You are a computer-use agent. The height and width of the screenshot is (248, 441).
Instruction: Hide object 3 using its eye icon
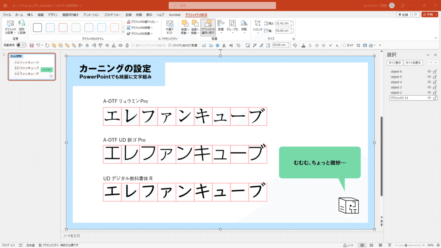pyautogui.click(x=429, y=87)
